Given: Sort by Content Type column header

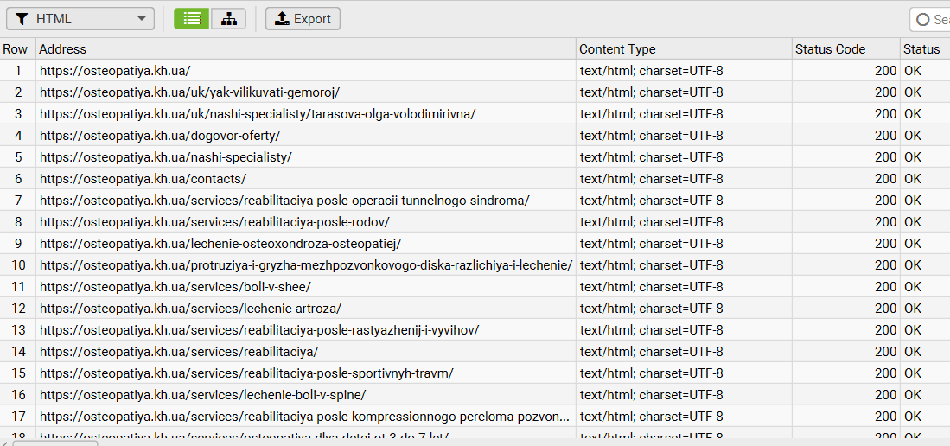Looking at the screenshot, I should pos(617,49).
